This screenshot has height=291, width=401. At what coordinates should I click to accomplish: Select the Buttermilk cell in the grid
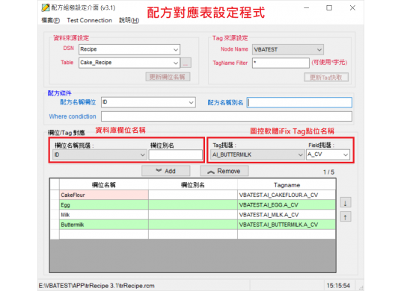point(103,225)
